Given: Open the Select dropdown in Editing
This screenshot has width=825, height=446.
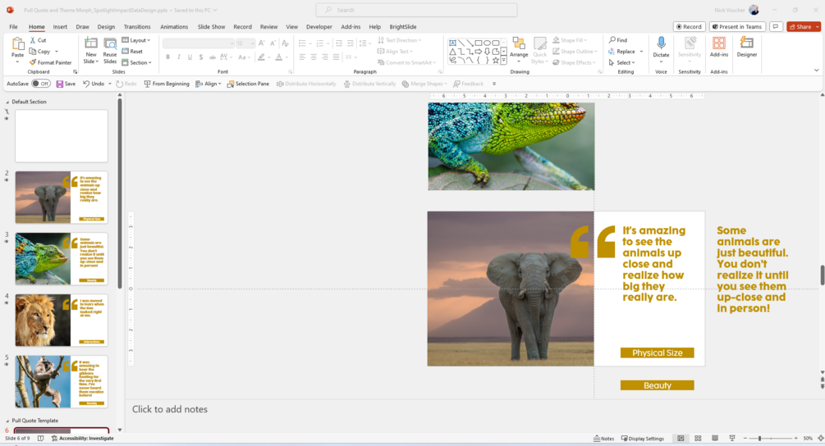Looking at the screenshot, I should (x=622, y=62).
